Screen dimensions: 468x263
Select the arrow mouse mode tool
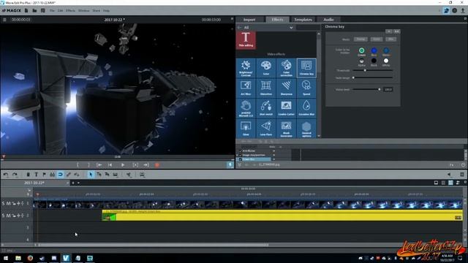click(x=91, y=175)
